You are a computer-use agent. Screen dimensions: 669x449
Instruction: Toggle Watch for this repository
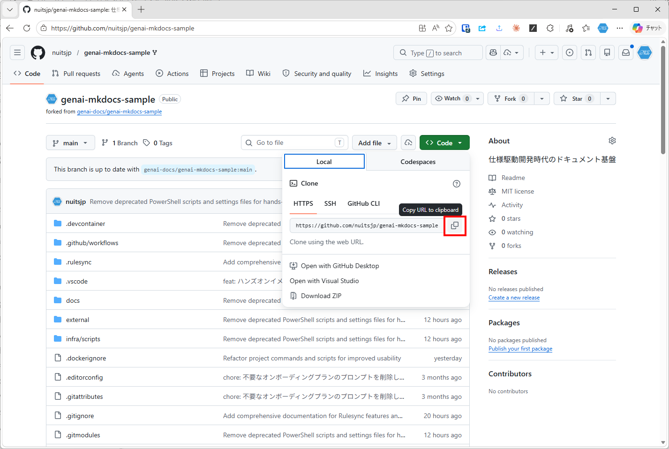(x=452, y=98)
